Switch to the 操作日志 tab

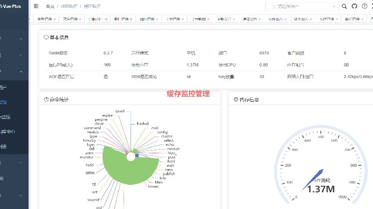pyautogui.click(x=276, y=19)
